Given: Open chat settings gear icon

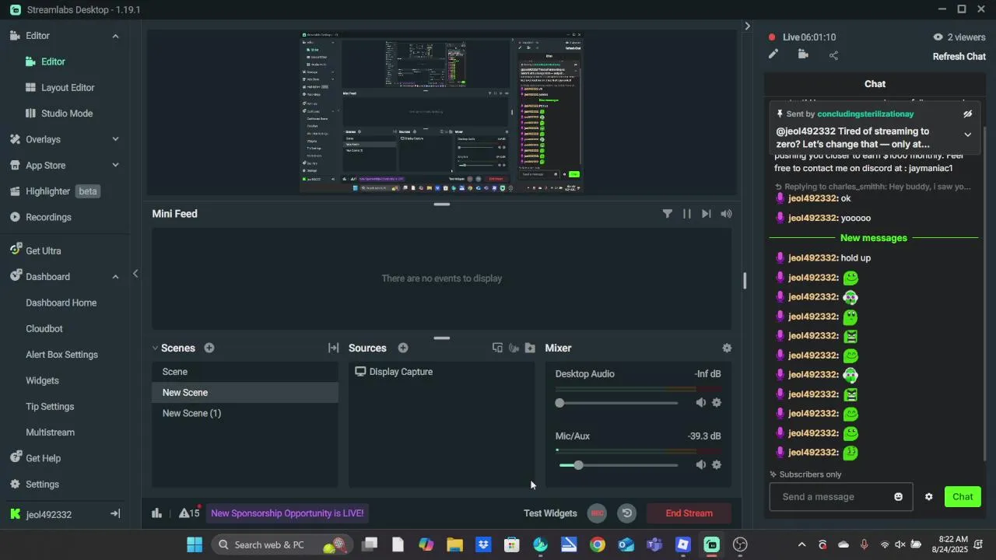Looking at the screenshot, I should (x=928, y=497).
